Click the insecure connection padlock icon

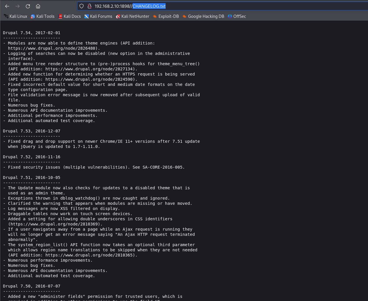[x=89, y=6]
